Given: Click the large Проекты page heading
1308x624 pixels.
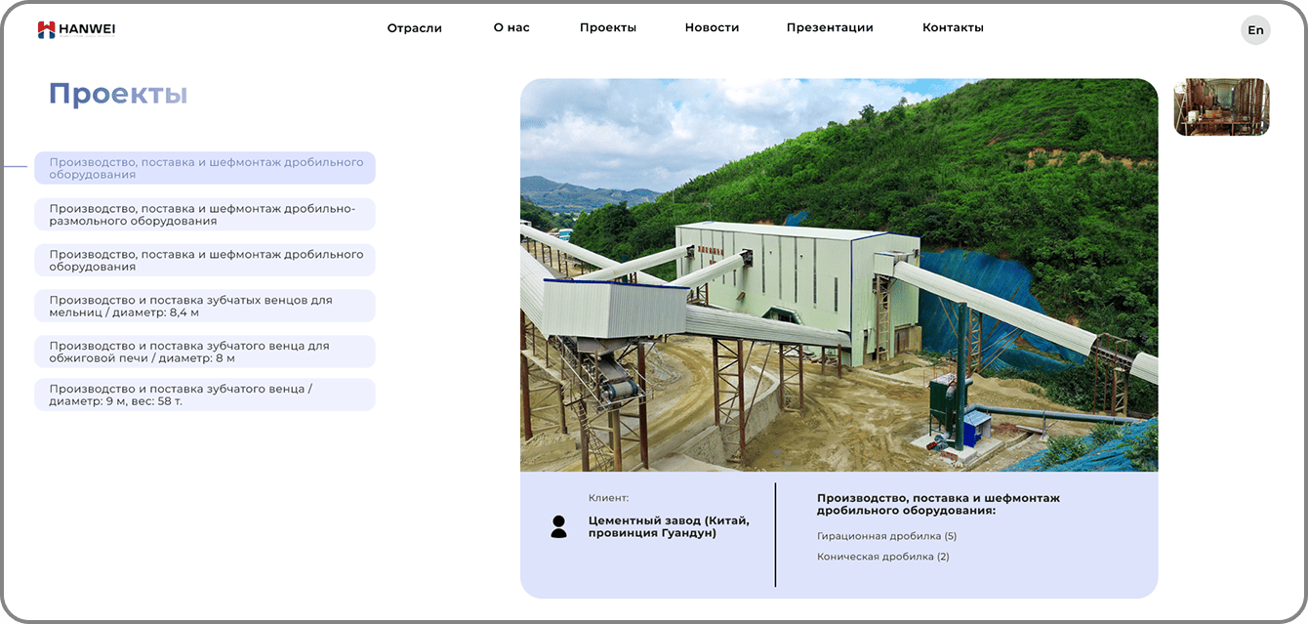Looking at the screenshot, I should pos(118,95).
